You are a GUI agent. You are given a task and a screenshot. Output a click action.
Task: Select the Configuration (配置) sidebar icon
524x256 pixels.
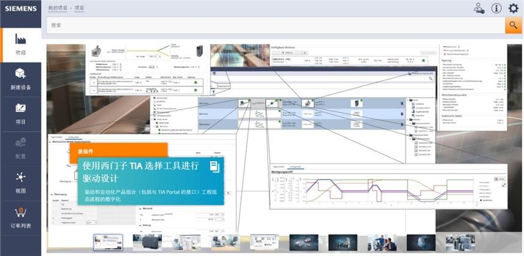20,143
